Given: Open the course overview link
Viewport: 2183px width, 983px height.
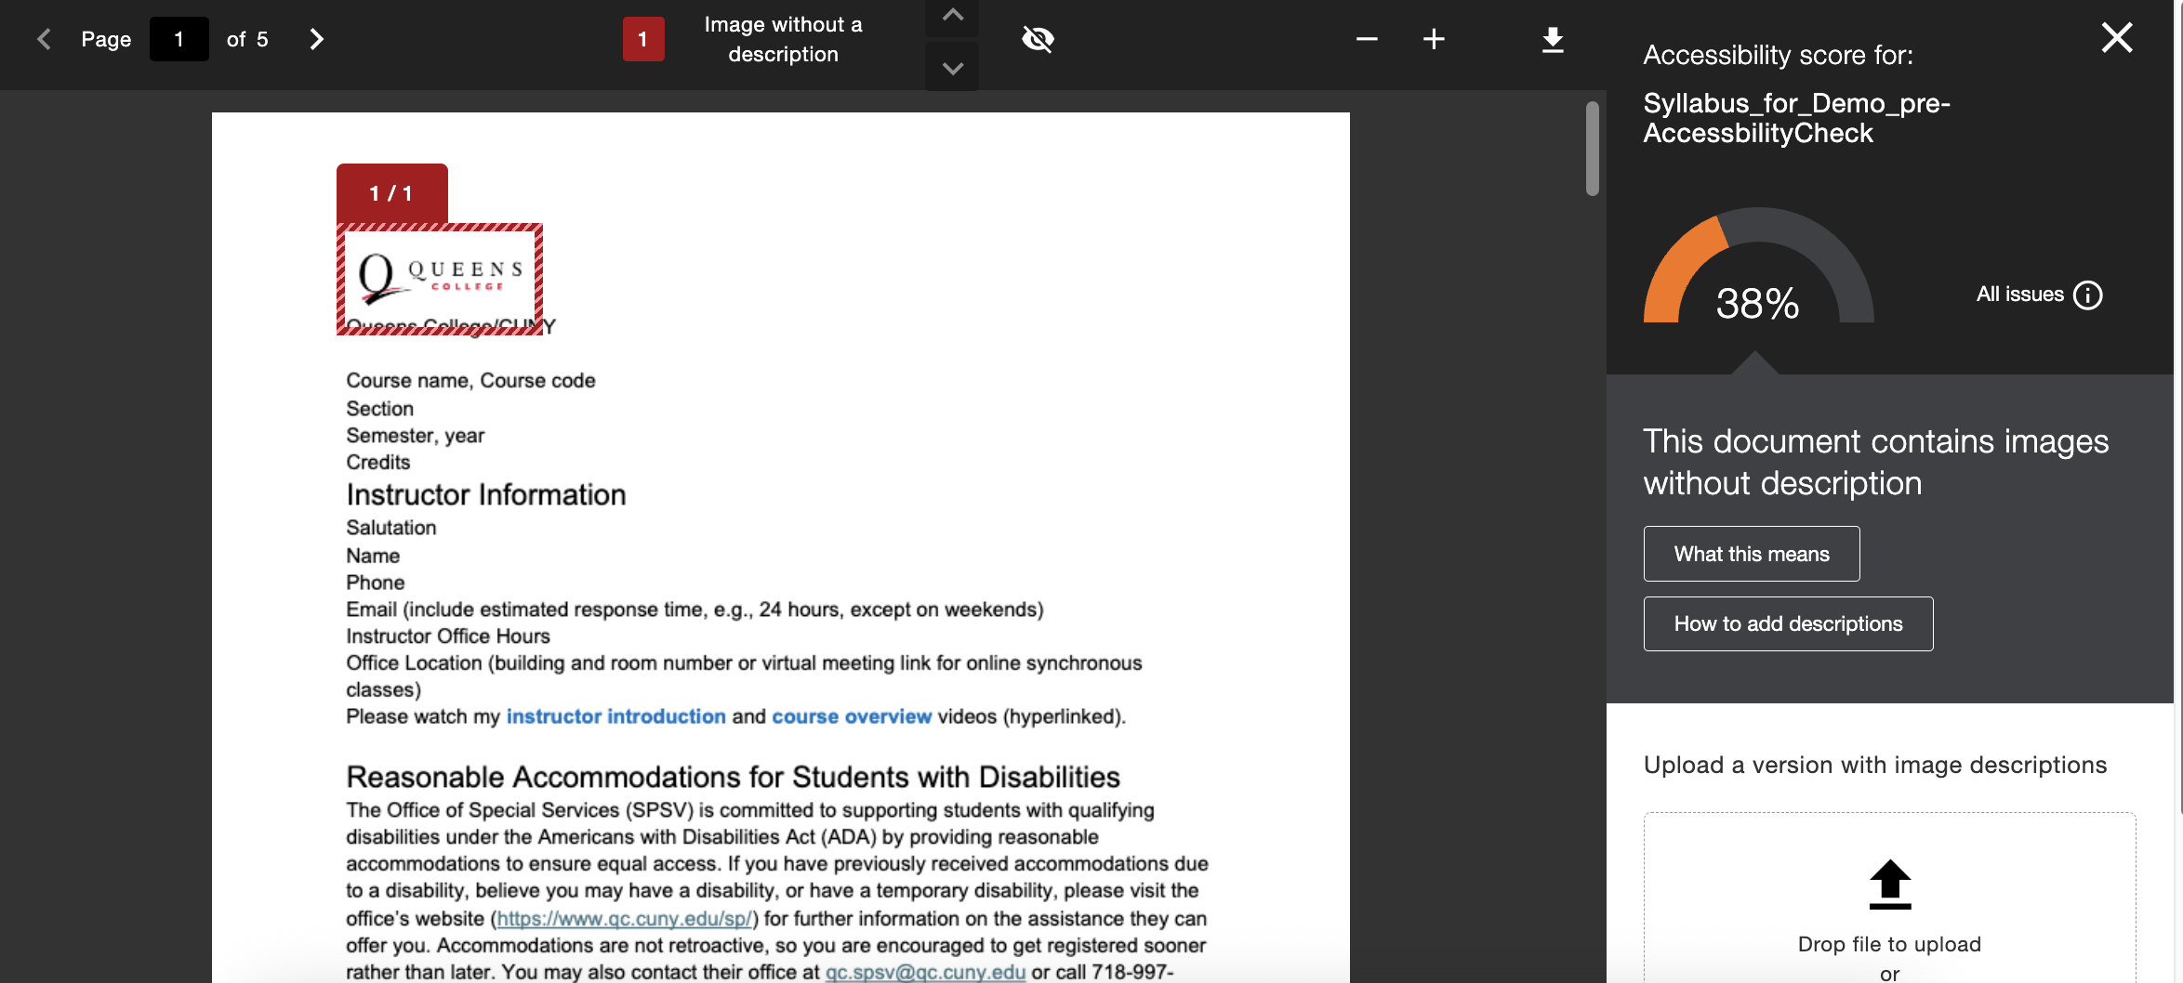Looking at the screenshot, I should pyautogui.click(x=852, y=716).
